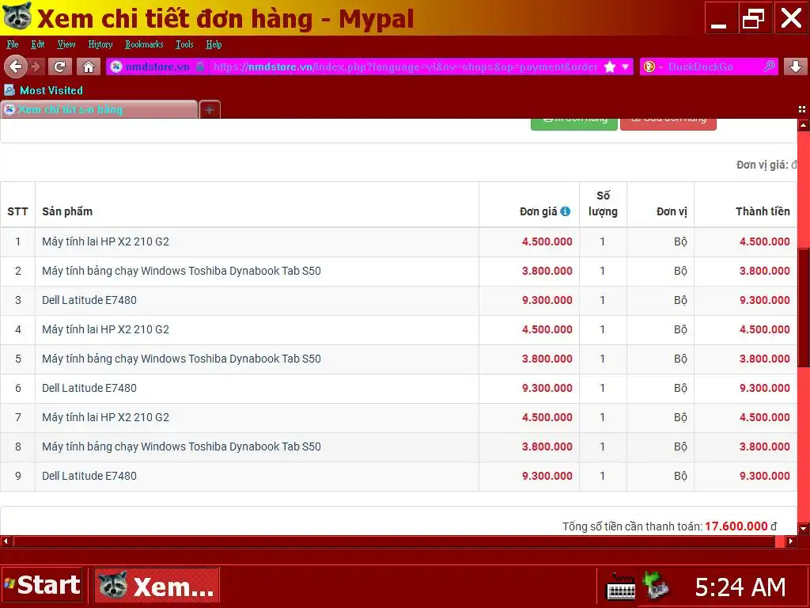Viewport: 810px width, 608px height.
Task: Click Toshiba Dynabook Tab S50 in row 5
Action: [181, 359]
